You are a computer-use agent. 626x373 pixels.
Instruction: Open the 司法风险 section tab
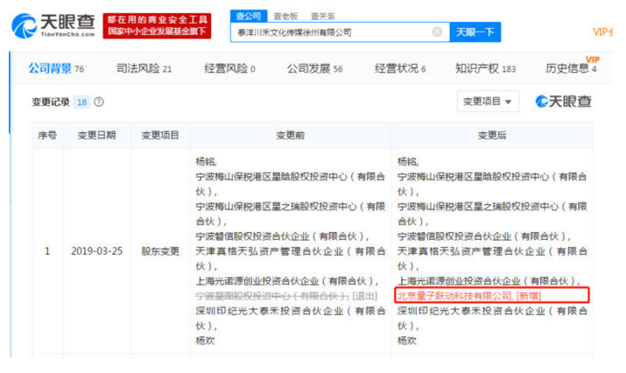click(x=144, y=68)
